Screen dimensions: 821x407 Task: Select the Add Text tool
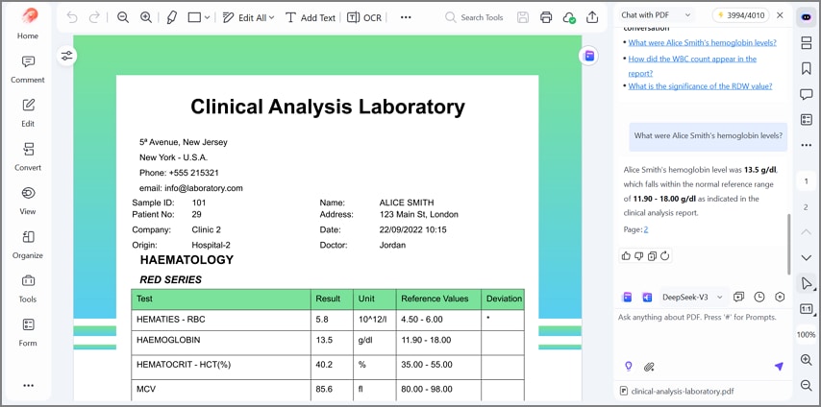tap(310, 17)
